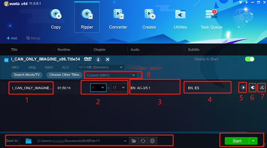
Task: Click the DVD source badge icon
Action: pos(88,59)
